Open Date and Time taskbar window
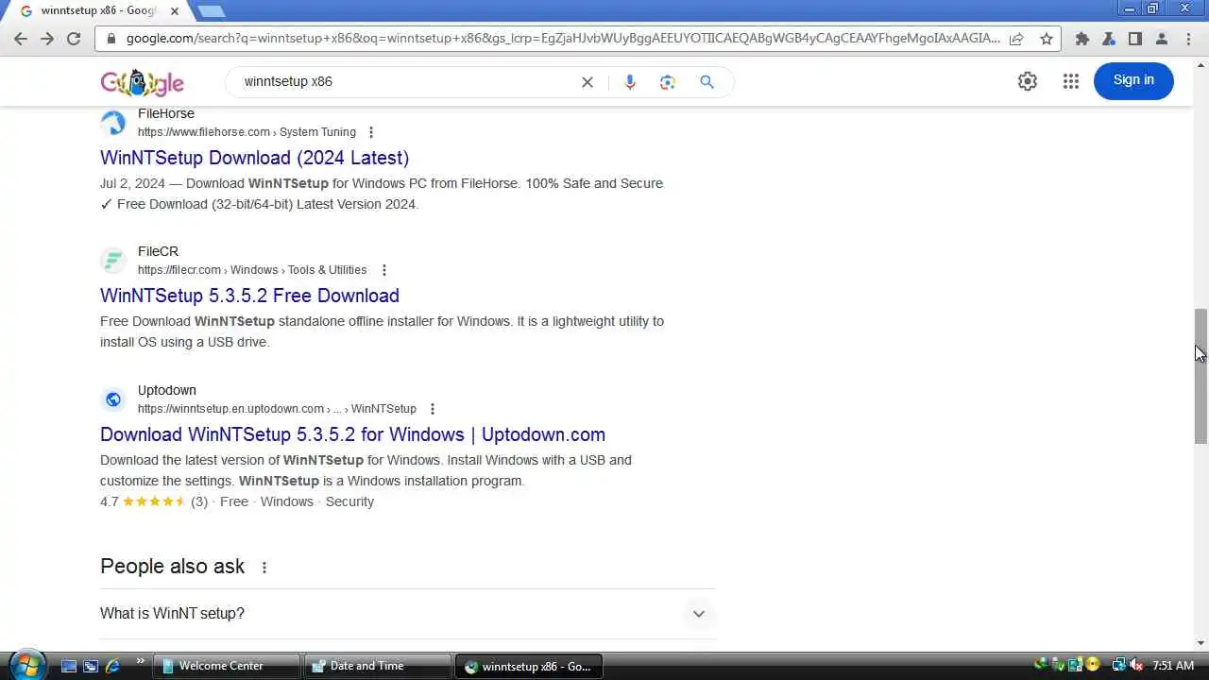The width and height of the screenshot is (1209, 680). (x=378, y=666)
